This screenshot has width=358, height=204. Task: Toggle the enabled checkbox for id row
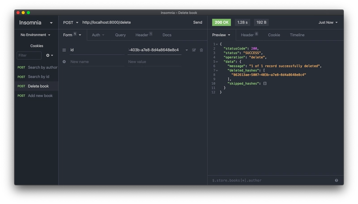coord(194,50)
